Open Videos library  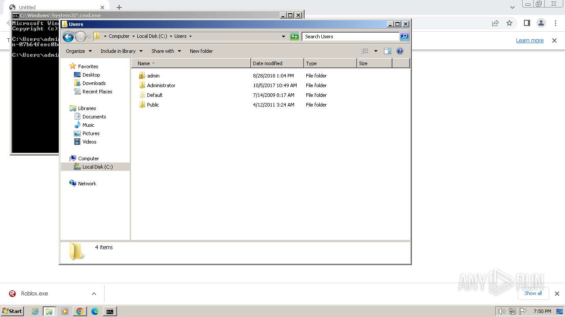(x=89, y=142)
